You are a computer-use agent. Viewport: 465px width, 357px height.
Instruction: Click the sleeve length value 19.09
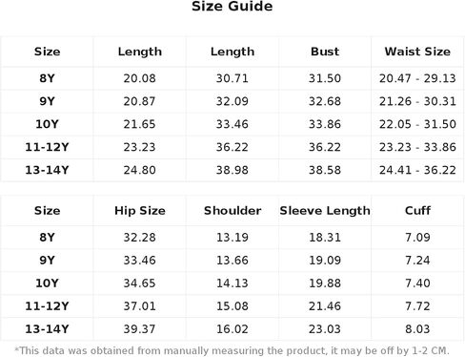325,261
